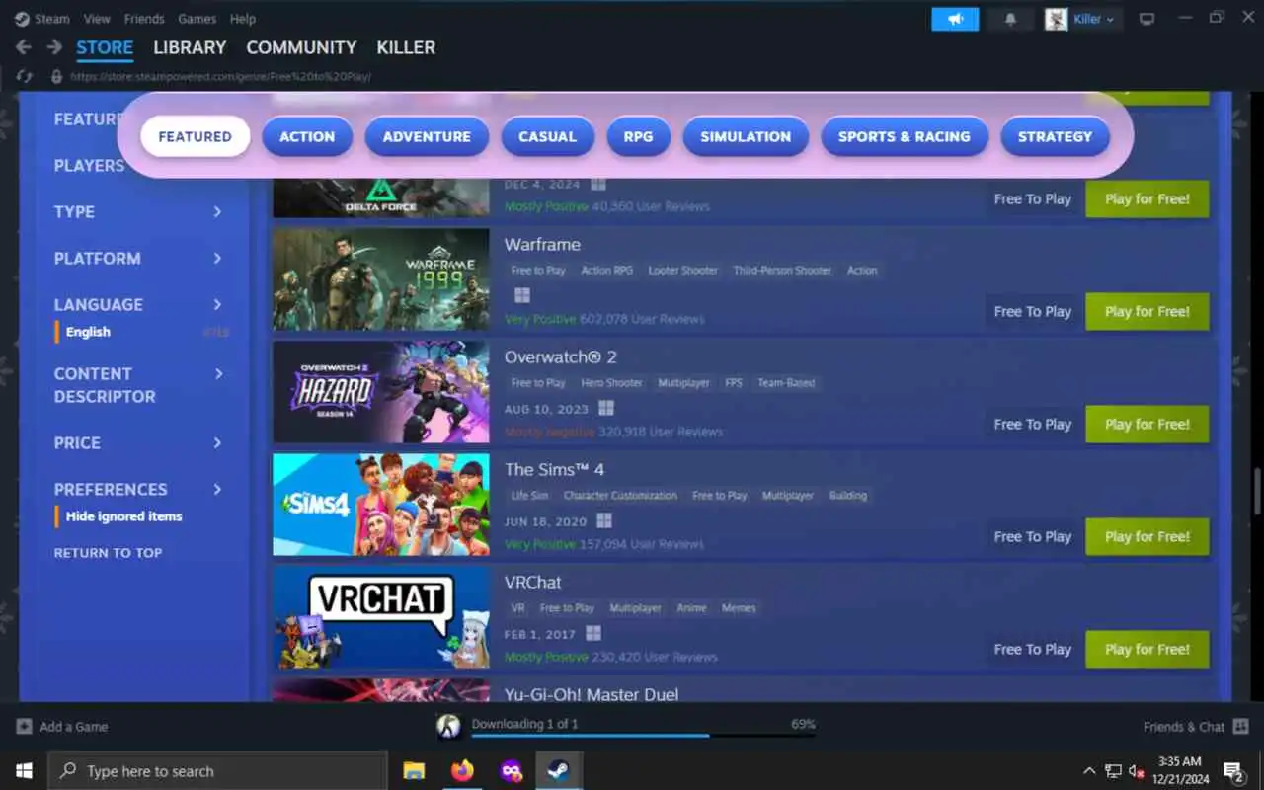This screenshot has height=790, width=1264.
Task: Open Windows notification center icon
Action: [x=1233, y=771]
